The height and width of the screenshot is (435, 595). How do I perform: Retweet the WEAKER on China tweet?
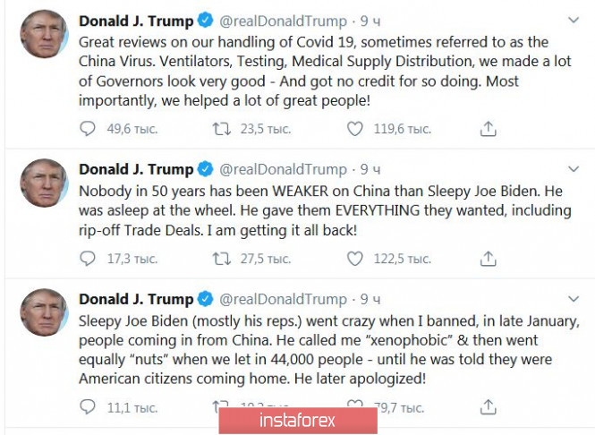[221, 259]
